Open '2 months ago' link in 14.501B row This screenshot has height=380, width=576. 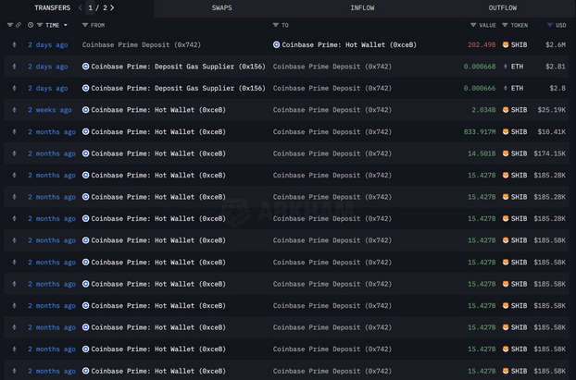[52, 153]
